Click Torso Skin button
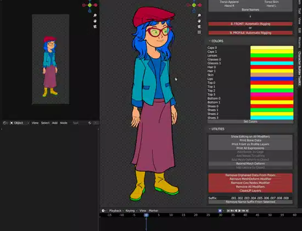 tap(272, 2)
